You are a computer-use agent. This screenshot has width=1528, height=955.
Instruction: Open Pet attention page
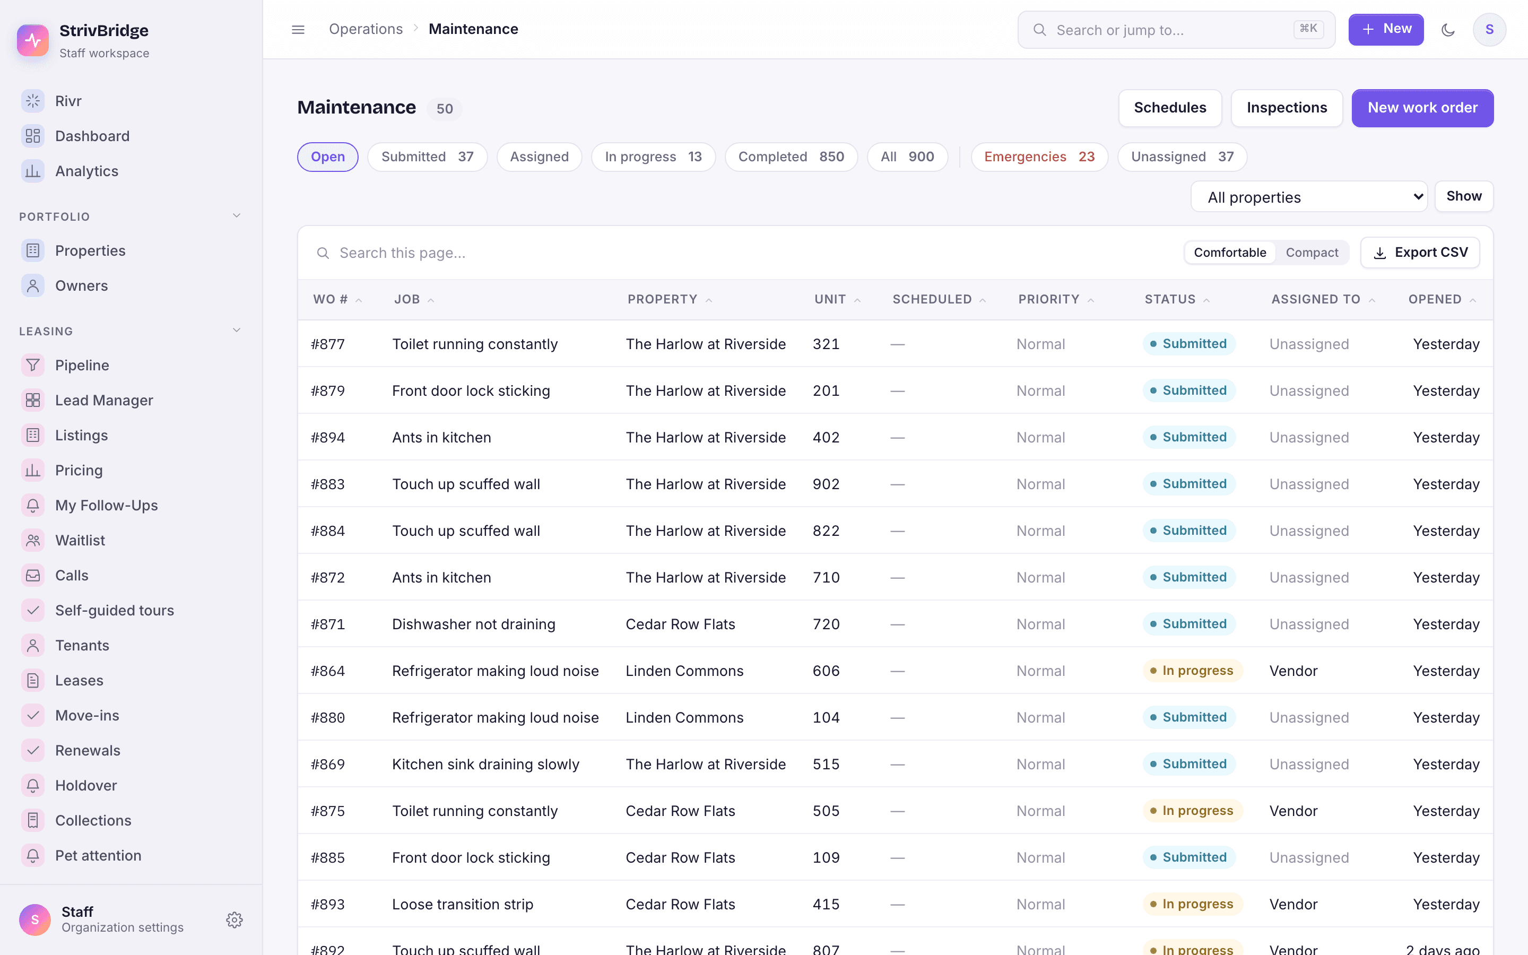131,856
